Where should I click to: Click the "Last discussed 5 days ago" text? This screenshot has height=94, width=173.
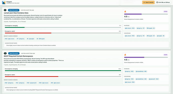[x=28, y=53]
